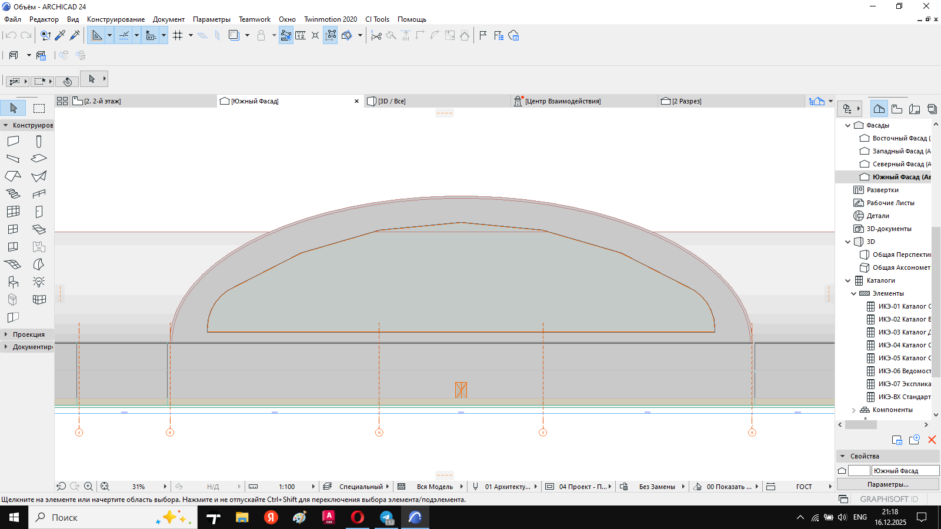Open Северный Фасад in navigator

point(898,164)
